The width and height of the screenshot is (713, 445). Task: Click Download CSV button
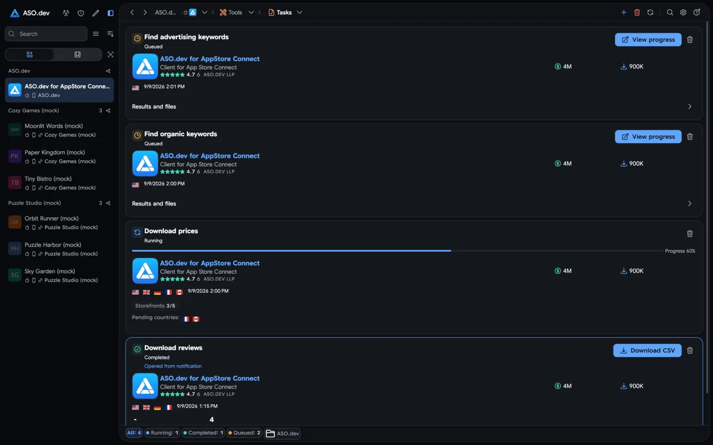(647, 350)
